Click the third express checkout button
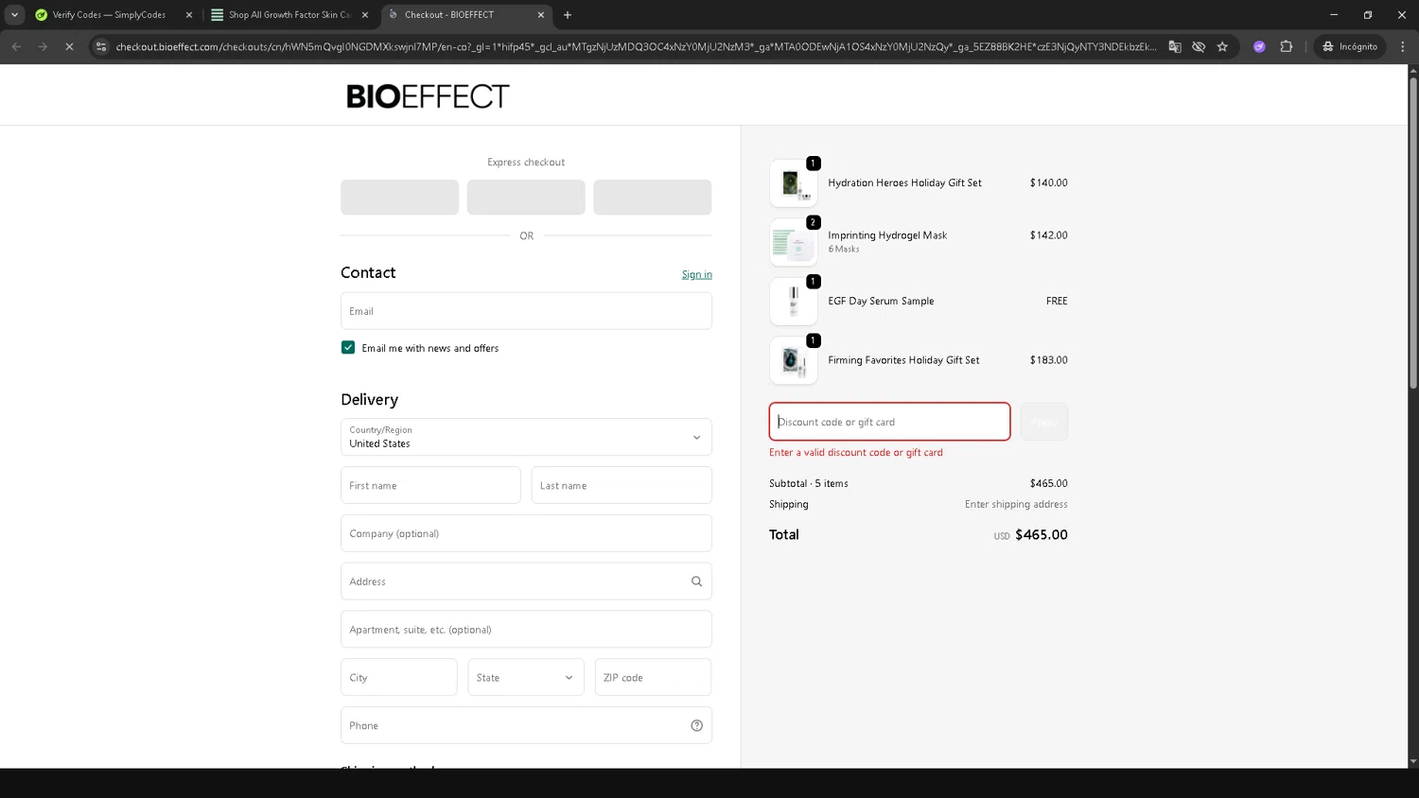This screenshot has width=1419, height=798. [x=653, y=198]
